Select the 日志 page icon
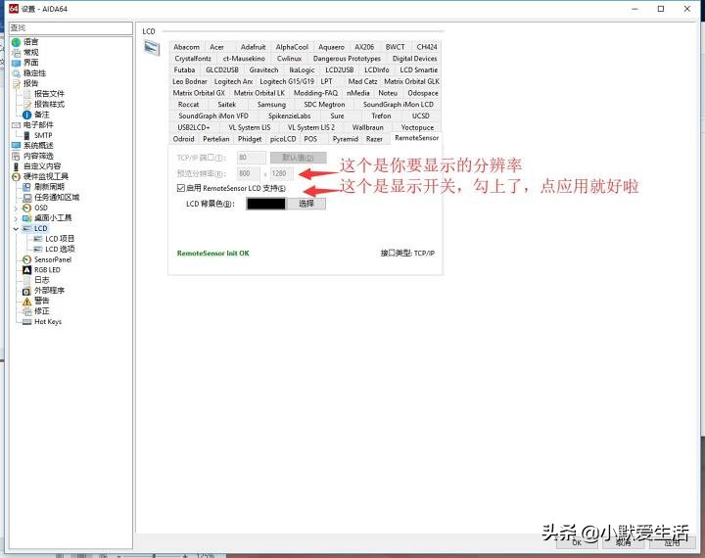 27,281
